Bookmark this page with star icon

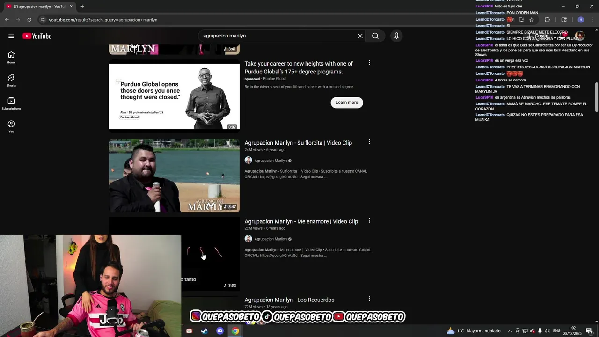[532, 20]
